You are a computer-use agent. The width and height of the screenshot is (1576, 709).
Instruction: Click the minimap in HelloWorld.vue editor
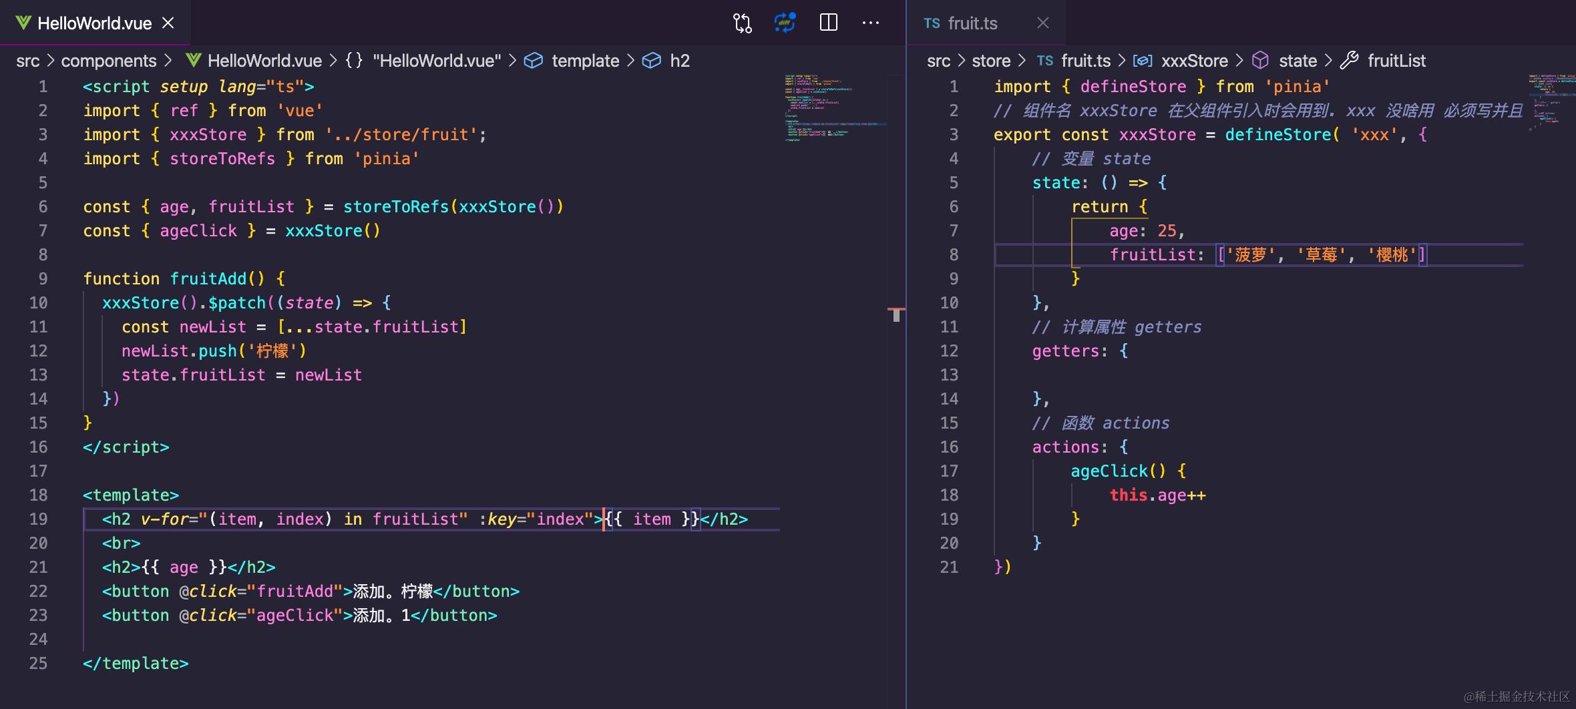835,107
